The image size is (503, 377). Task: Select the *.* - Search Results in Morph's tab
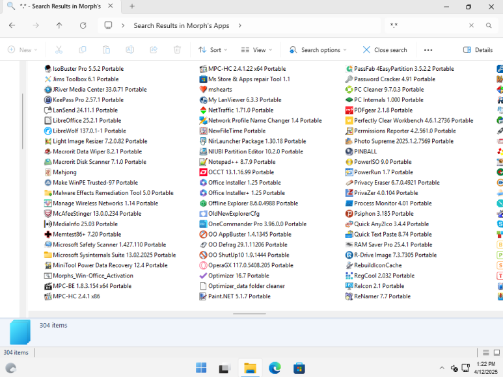[x=60, y=6]
